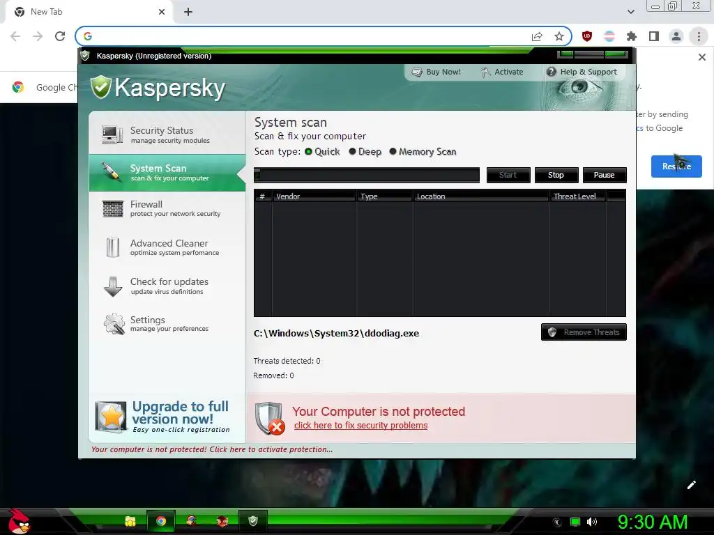Screen dimensions: 714x535
Task: Open Chrome three-dot menu
Action: (699, 36)
